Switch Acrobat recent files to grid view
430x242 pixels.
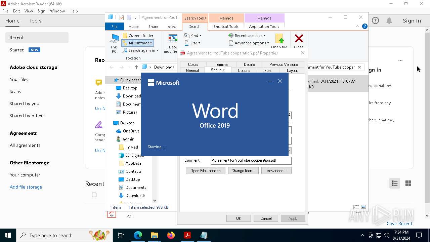point(408,183)
